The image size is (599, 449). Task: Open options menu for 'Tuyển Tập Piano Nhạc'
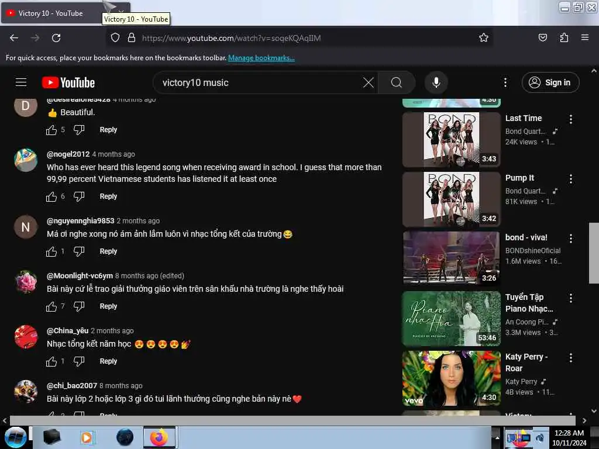(x=571, y=298)
